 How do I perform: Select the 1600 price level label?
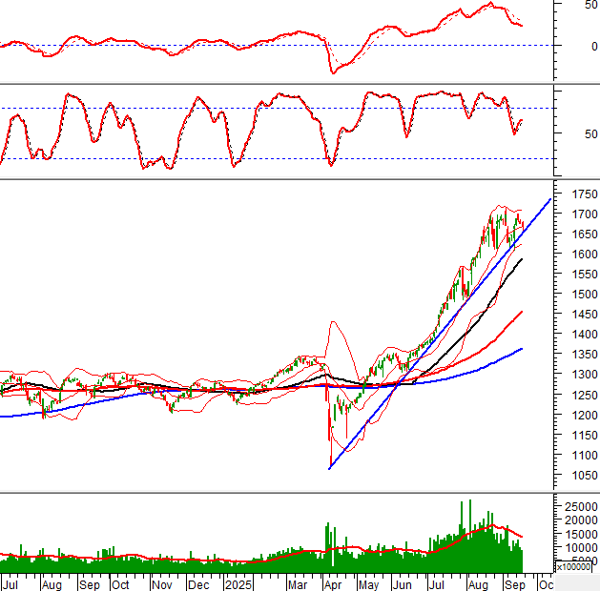pyautogui.click(x=585, y=255)
